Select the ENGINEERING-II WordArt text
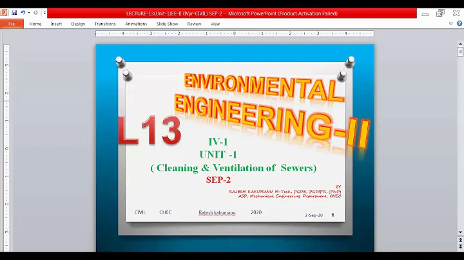This screenshot has height=260, width=464. (x=271, y=121)
